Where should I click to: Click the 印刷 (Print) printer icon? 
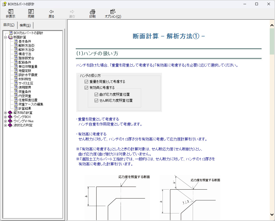(93, 12)
